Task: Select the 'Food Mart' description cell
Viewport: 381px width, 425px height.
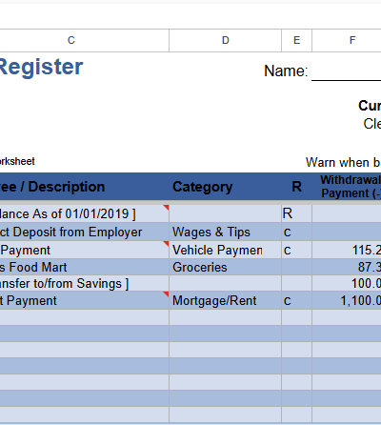Action: click(84, 267)
